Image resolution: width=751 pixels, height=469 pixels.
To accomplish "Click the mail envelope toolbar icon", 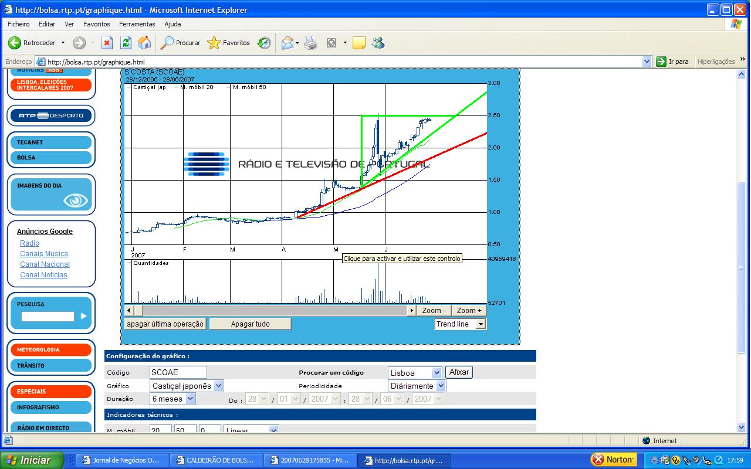I will pyautogui.click(x=287, y=43).
